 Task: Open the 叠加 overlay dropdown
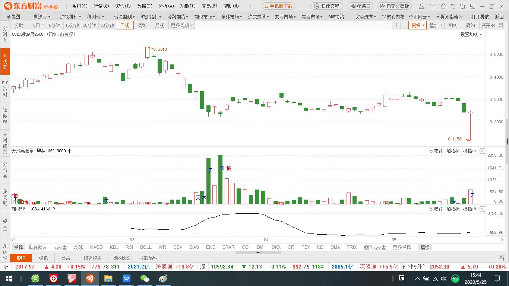[x=436, y=25]
